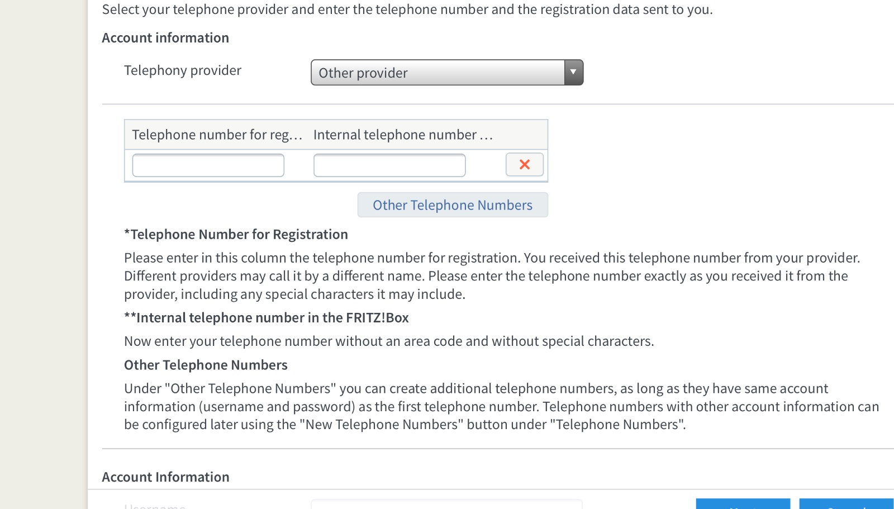Click the rightmost blue button at bottom

pyautogui.click(x=847, y=503)
